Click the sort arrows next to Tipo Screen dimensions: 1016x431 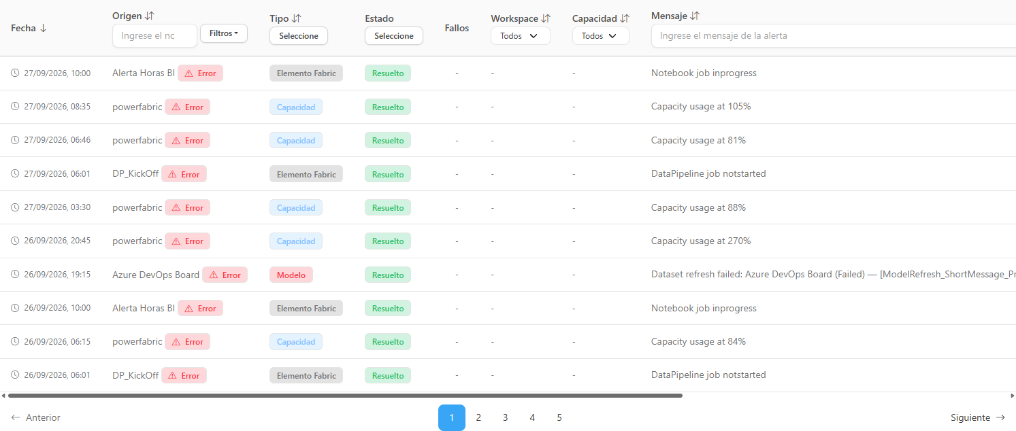(297, 18)
